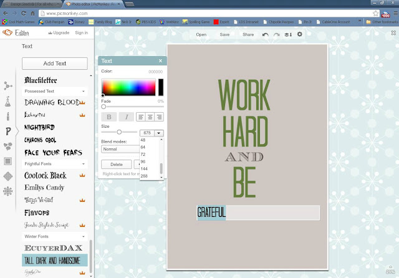Open the Themes snowflake icon

[x=8, y=191]
